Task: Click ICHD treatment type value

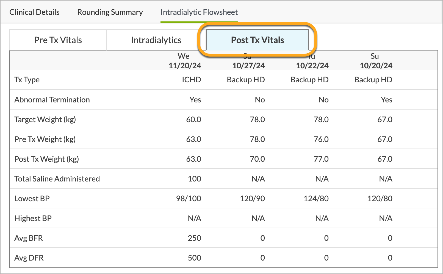Action: click(191, 80)
